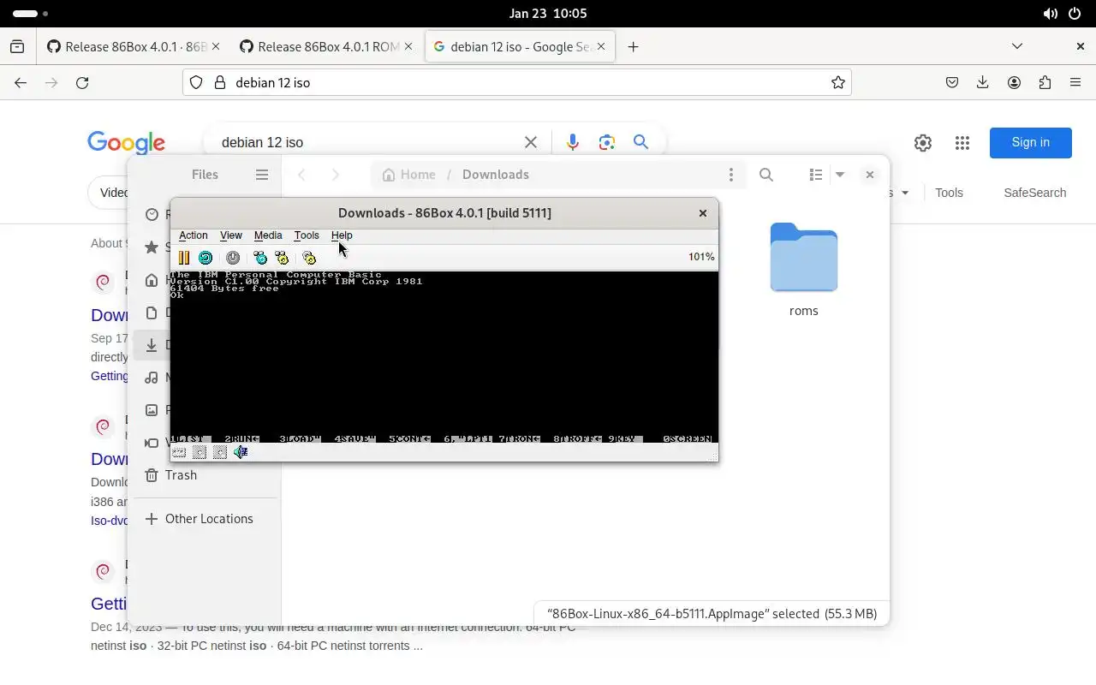The image size is (1096, 685).
Task: Open browser downloads panel
Action: click(983, 83)
